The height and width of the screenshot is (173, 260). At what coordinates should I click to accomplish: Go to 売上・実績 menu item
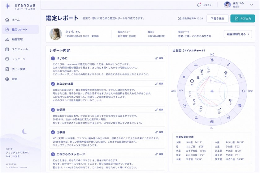[x=20, y=69]
